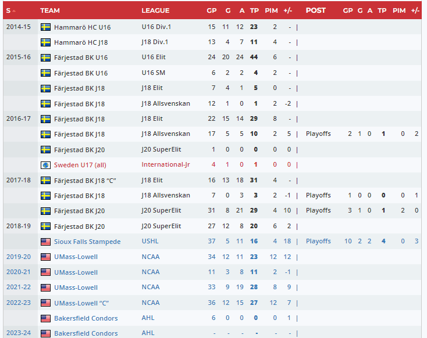Open Playoffs link in the Sioux Falls row
Screen dimensions: 427x338
(318, 242)
